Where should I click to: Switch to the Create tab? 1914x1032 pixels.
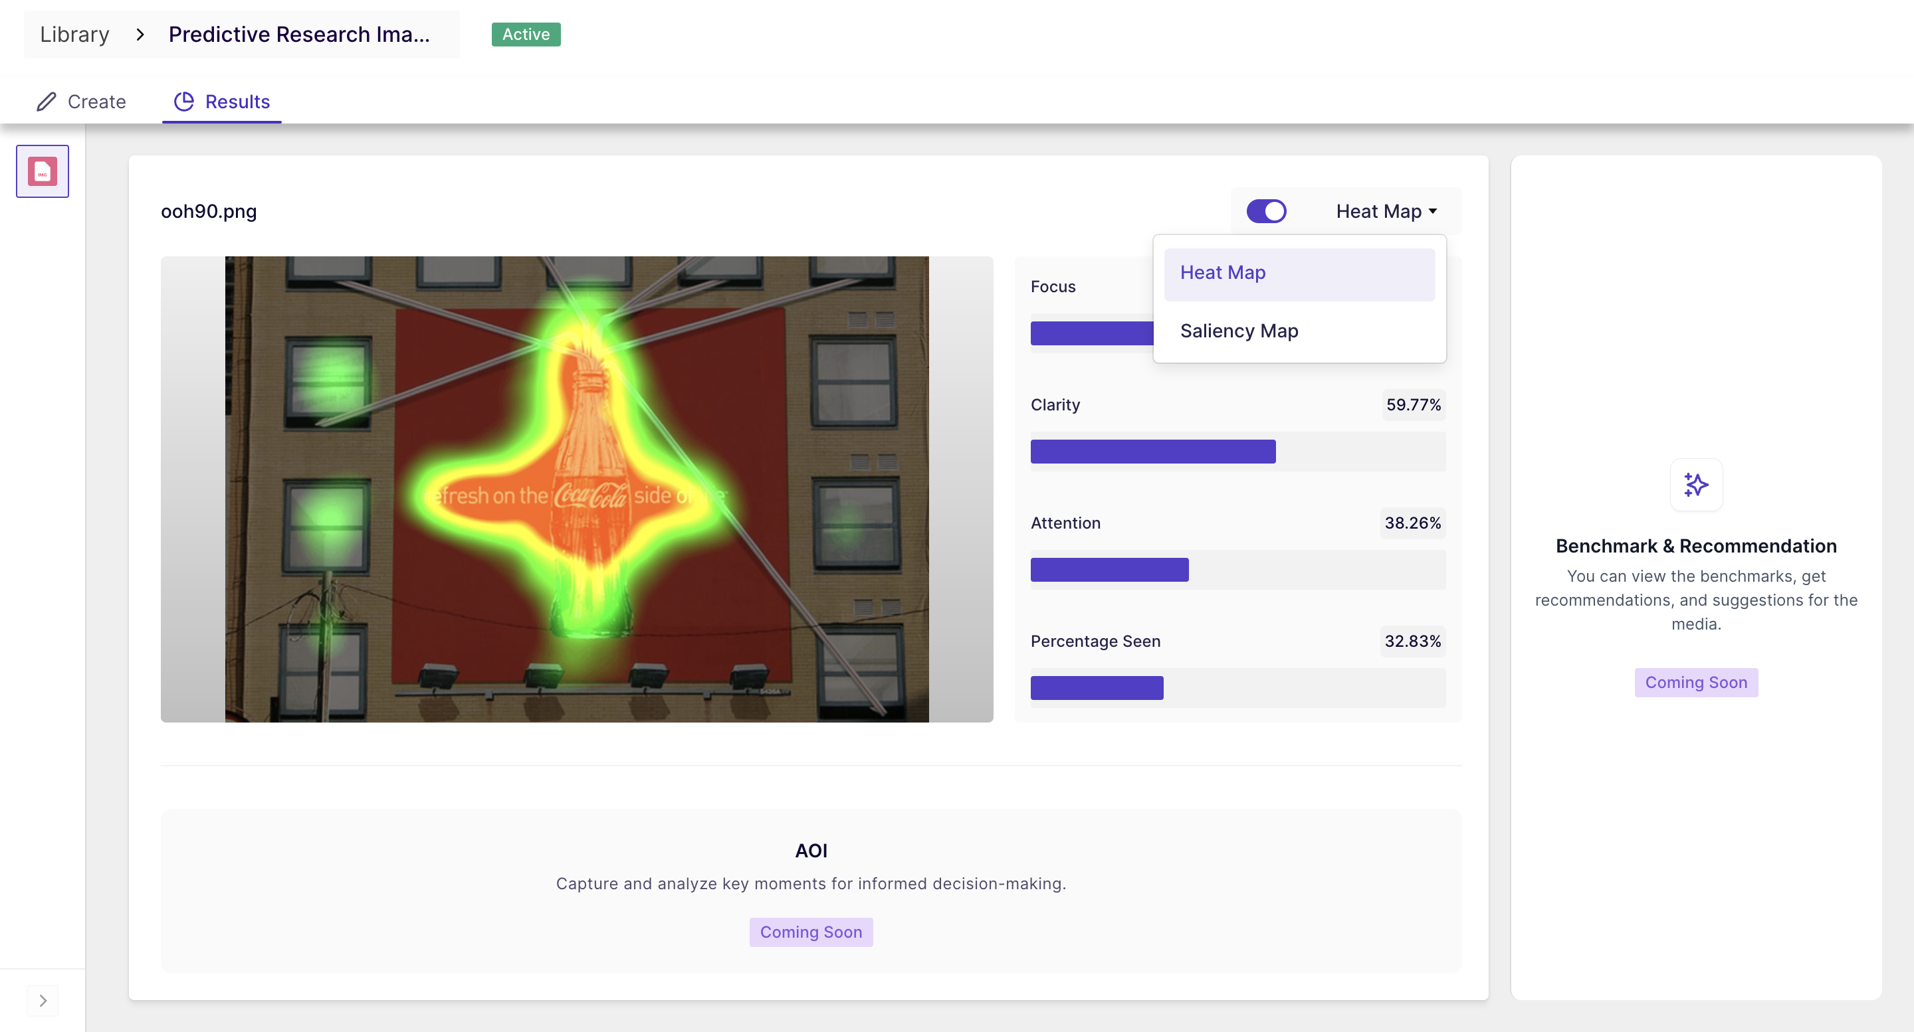click(x=82, y=102)
